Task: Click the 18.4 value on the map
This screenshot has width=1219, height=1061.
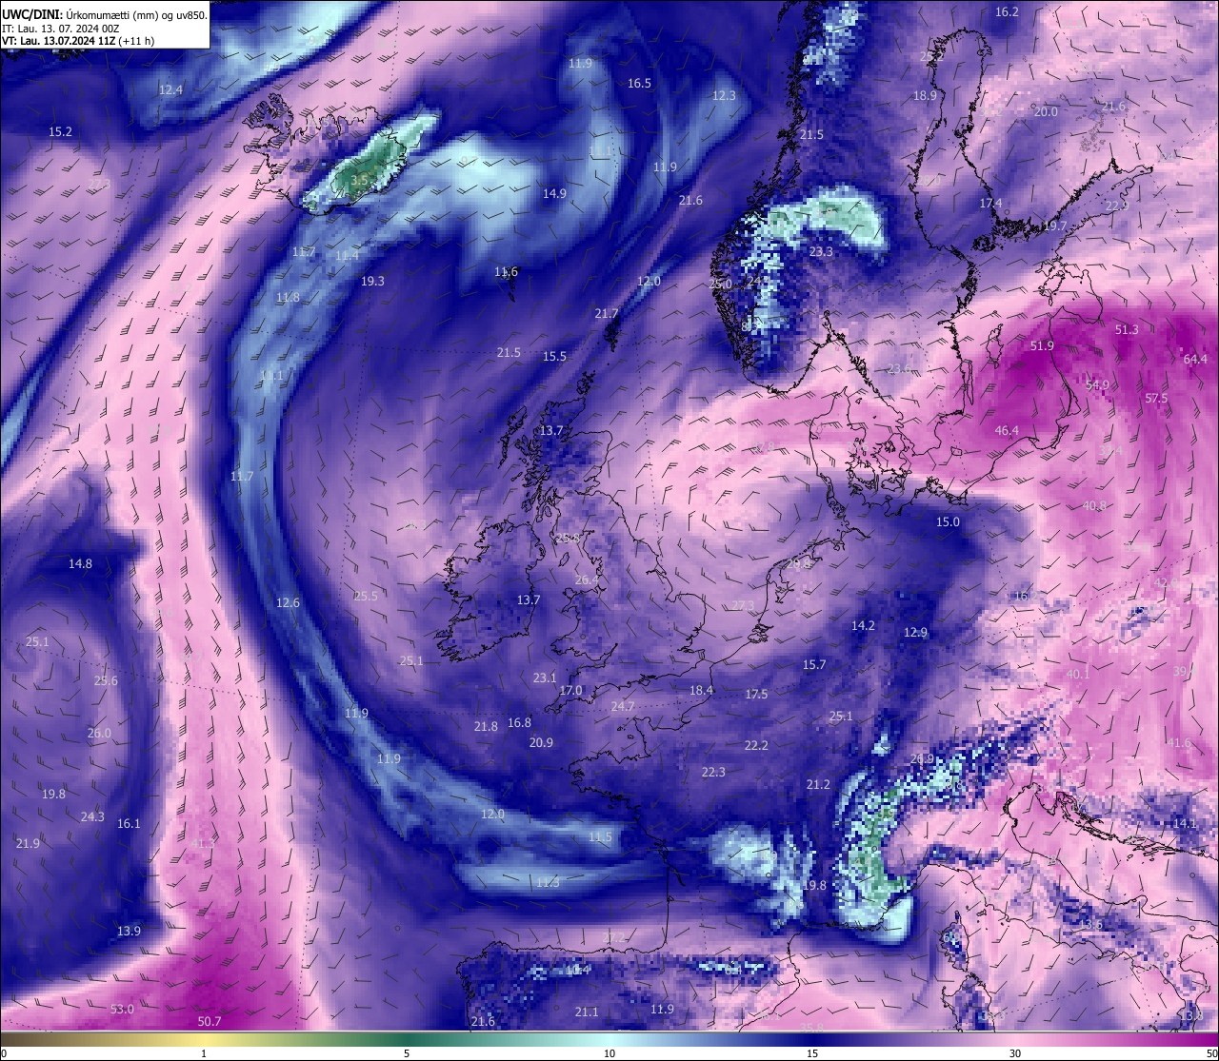Action: click(701, 690)
